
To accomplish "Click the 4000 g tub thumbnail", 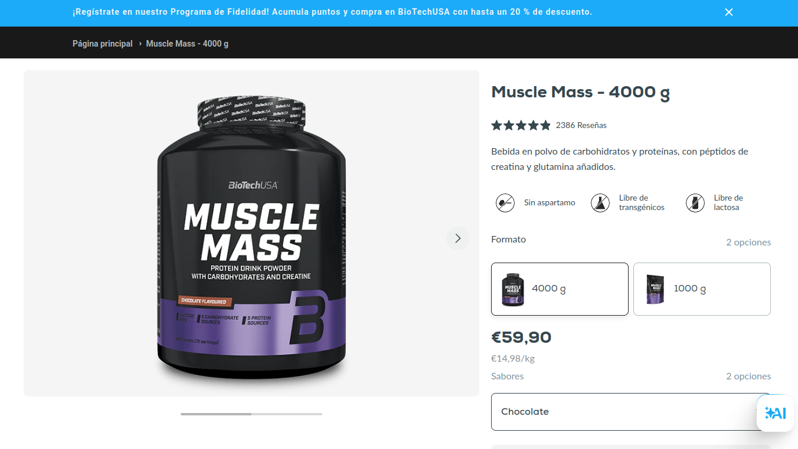I will pyautogui.click(x=512, y=289).
